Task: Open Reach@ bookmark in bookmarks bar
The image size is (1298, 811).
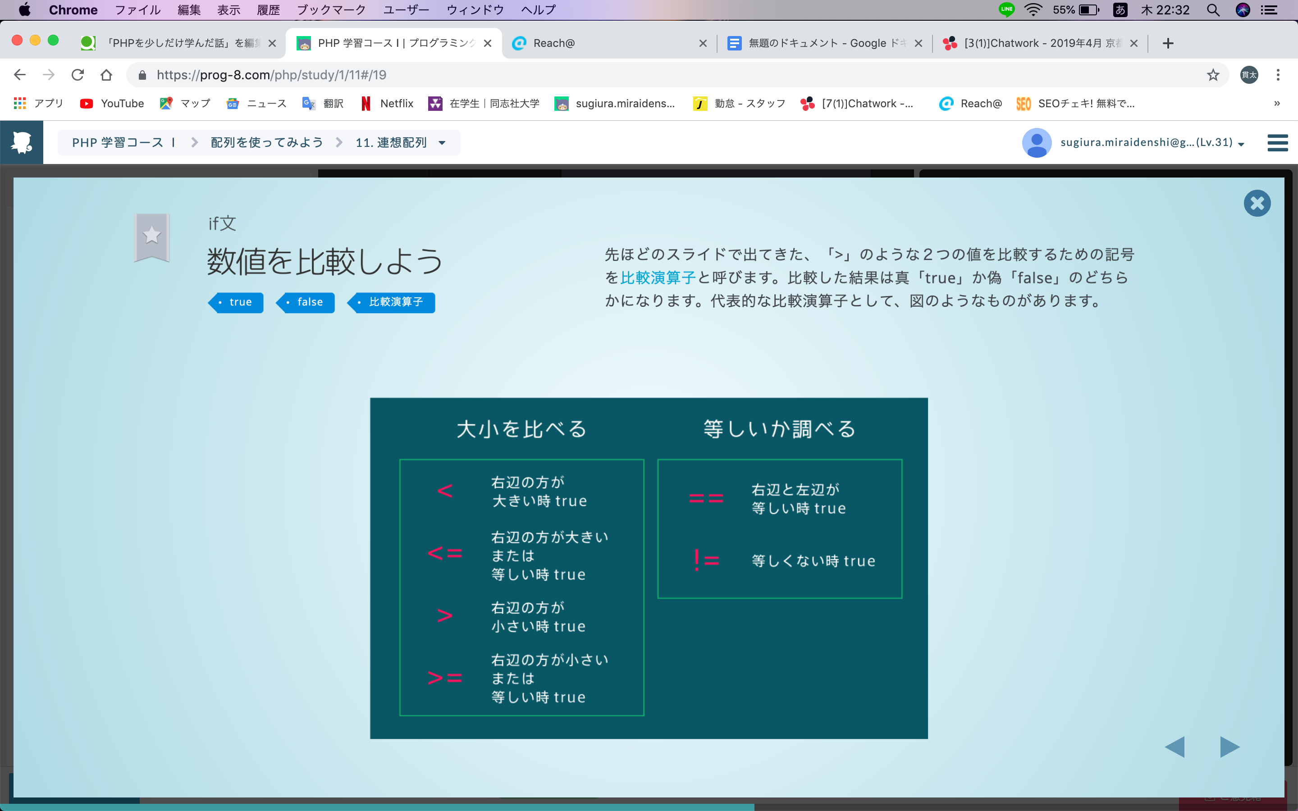Action: 970,104
